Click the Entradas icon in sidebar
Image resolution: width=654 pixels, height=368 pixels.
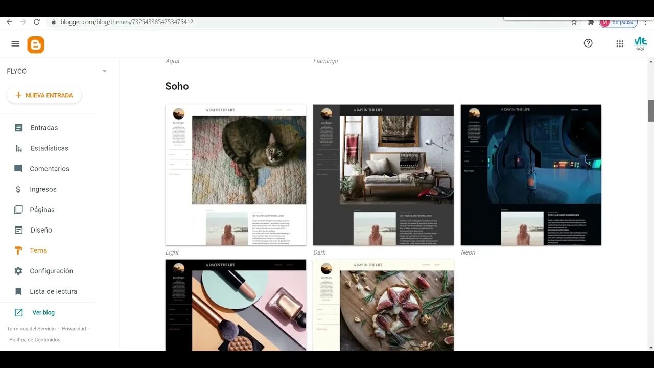point(19,128)
